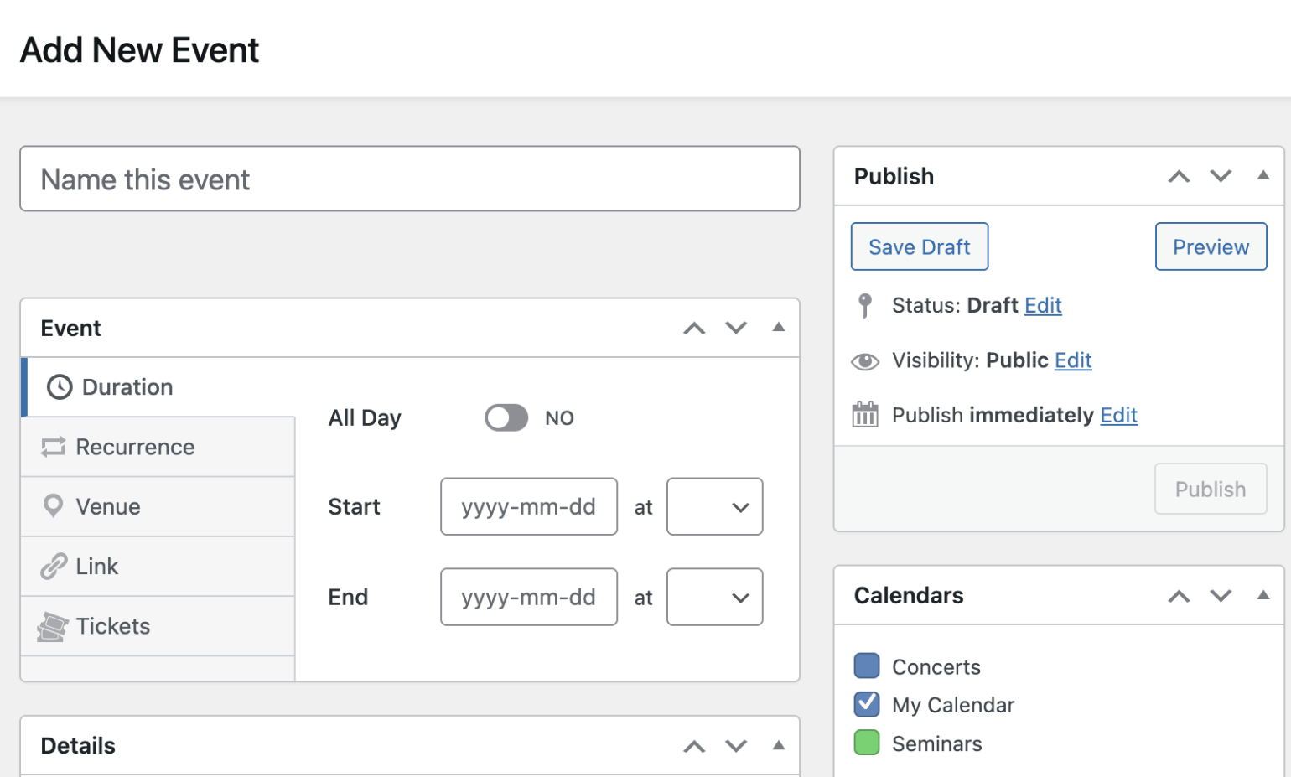Click the NO toggle state text
This screenshot has width=1291, height=777.
tap(559, 418)
